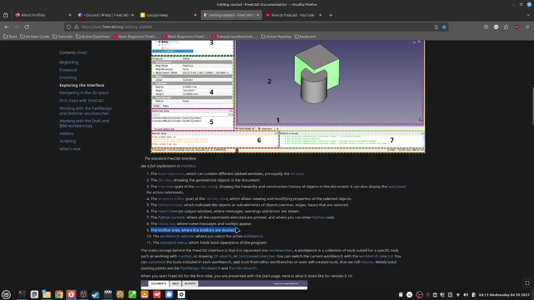Open the clock showing 04:13 Wednesday

click(504, 295)
